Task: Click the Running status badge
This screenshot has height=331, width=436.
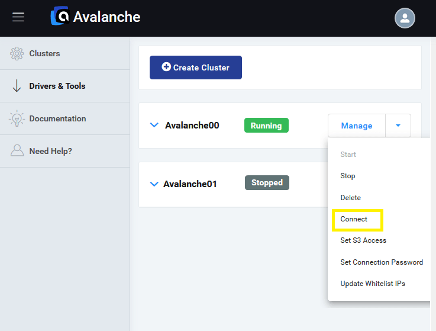Action: coord(266,126)
